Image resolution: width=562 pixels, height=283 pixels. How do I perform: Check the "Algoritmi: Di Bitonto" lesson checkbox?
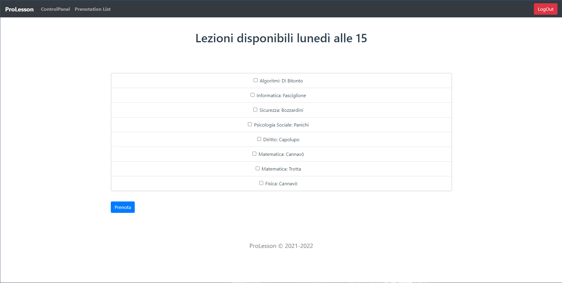click(x=255, y=80)
